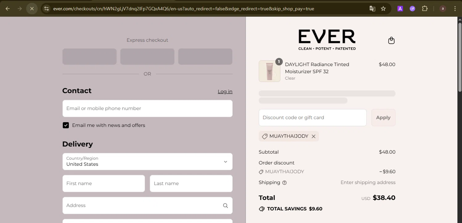Click the Subtotal $48.00 value

[387, 152]
